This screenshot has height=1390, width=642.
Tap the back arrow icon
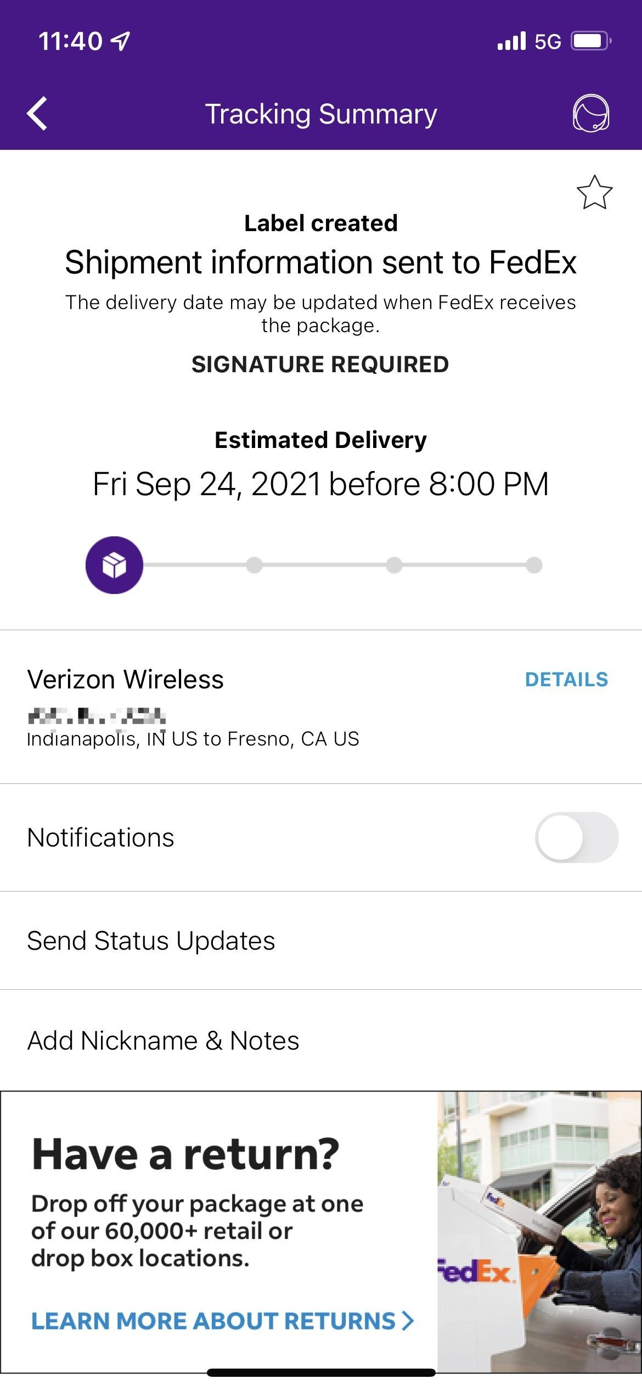37,114
